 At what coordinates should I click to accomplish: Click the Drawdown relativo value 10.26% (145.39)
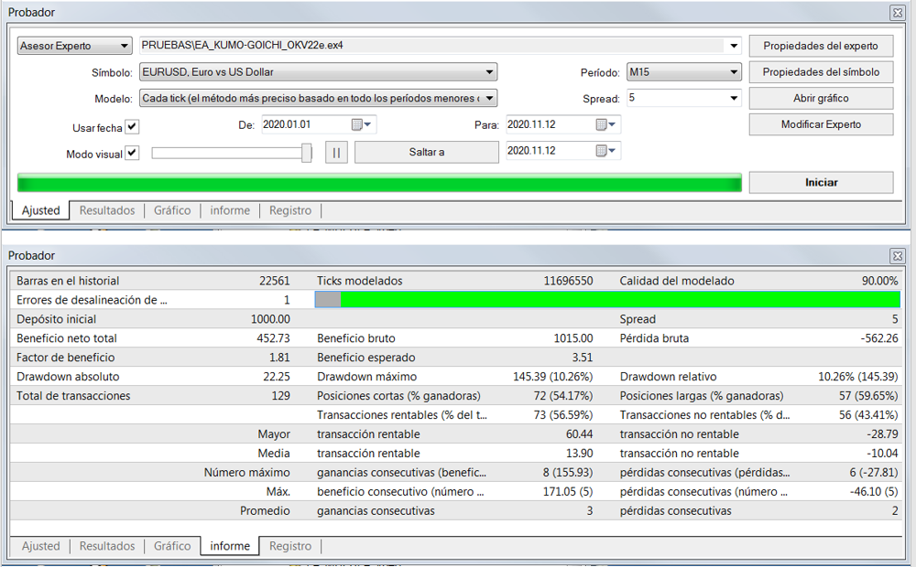[x=857, y=377]
